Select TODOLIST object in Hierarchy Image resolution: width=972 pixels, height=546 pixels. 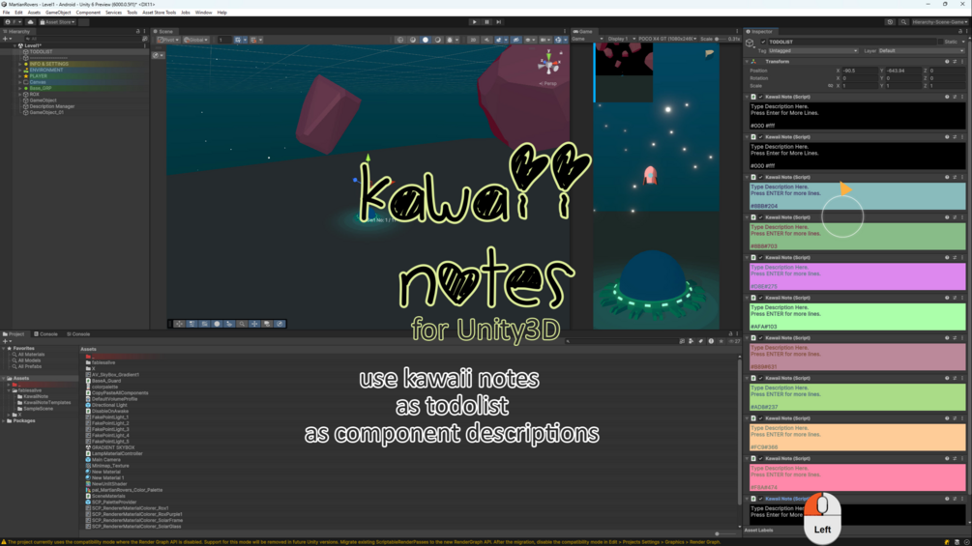[41, 52]
